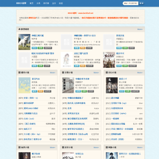Open the sketch couple cover in 推荐阅读
This screenshot has height=159, width=159.
pyautogui.click(x=67, y=60)
